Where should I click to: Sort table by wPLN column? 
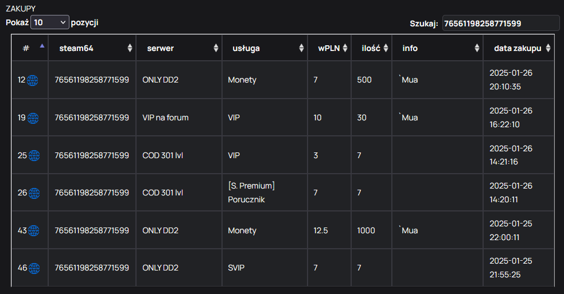pos(345,48)
